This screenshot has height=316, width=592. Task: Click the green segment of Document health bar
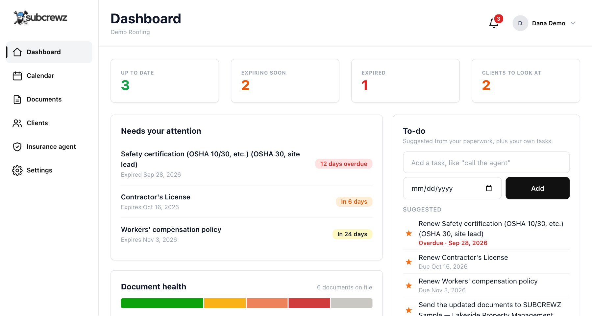tap(162, 303)
